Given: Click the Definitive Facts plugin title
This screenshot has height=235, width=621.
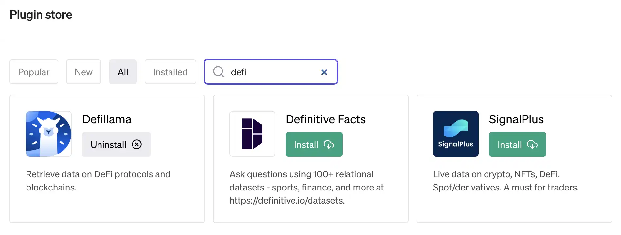Looking at the screenshot, I should point(326,119).
